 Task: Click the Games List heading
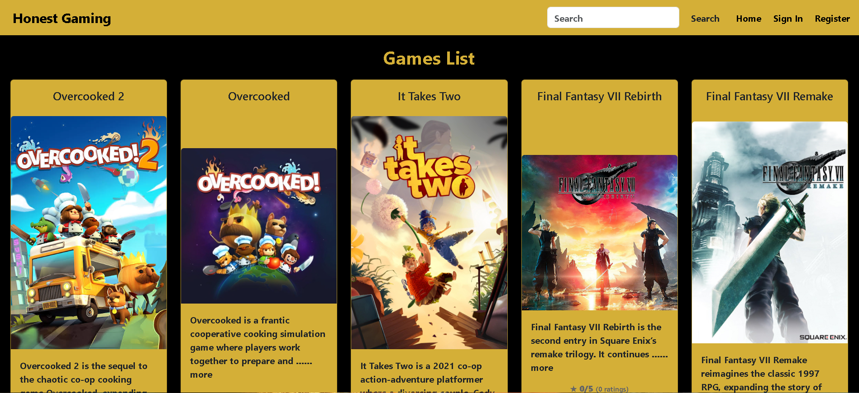[429, 58]
